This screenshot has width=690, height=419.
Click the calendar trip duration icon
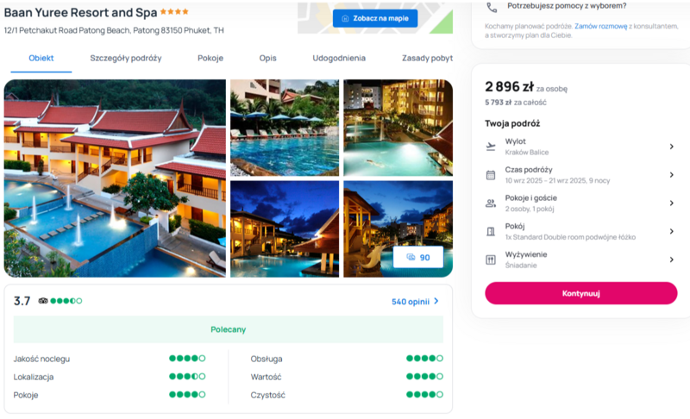(x=491, y=175)
